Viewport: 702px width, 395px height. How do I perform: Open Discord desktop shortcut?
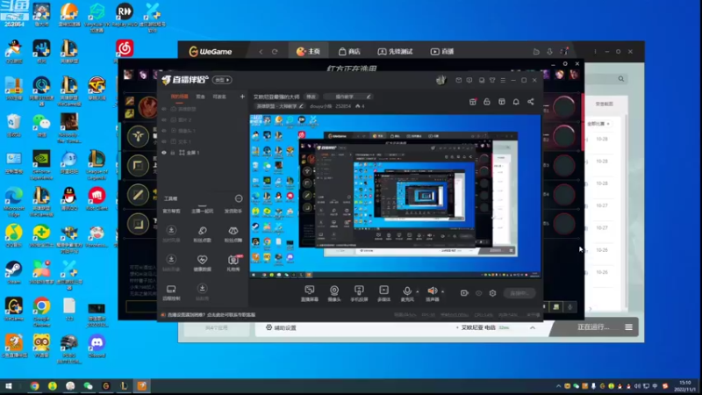click(x=97, y=347)
